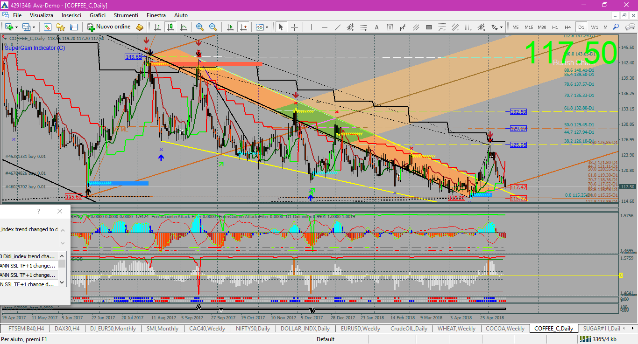
Task: Switch timeframe to W1
Action: click(594, 27)
